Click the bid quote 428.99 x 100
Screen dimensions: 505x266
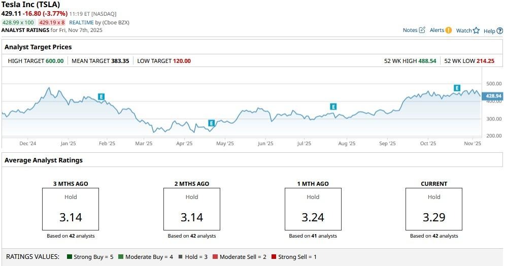coord(18,22)
